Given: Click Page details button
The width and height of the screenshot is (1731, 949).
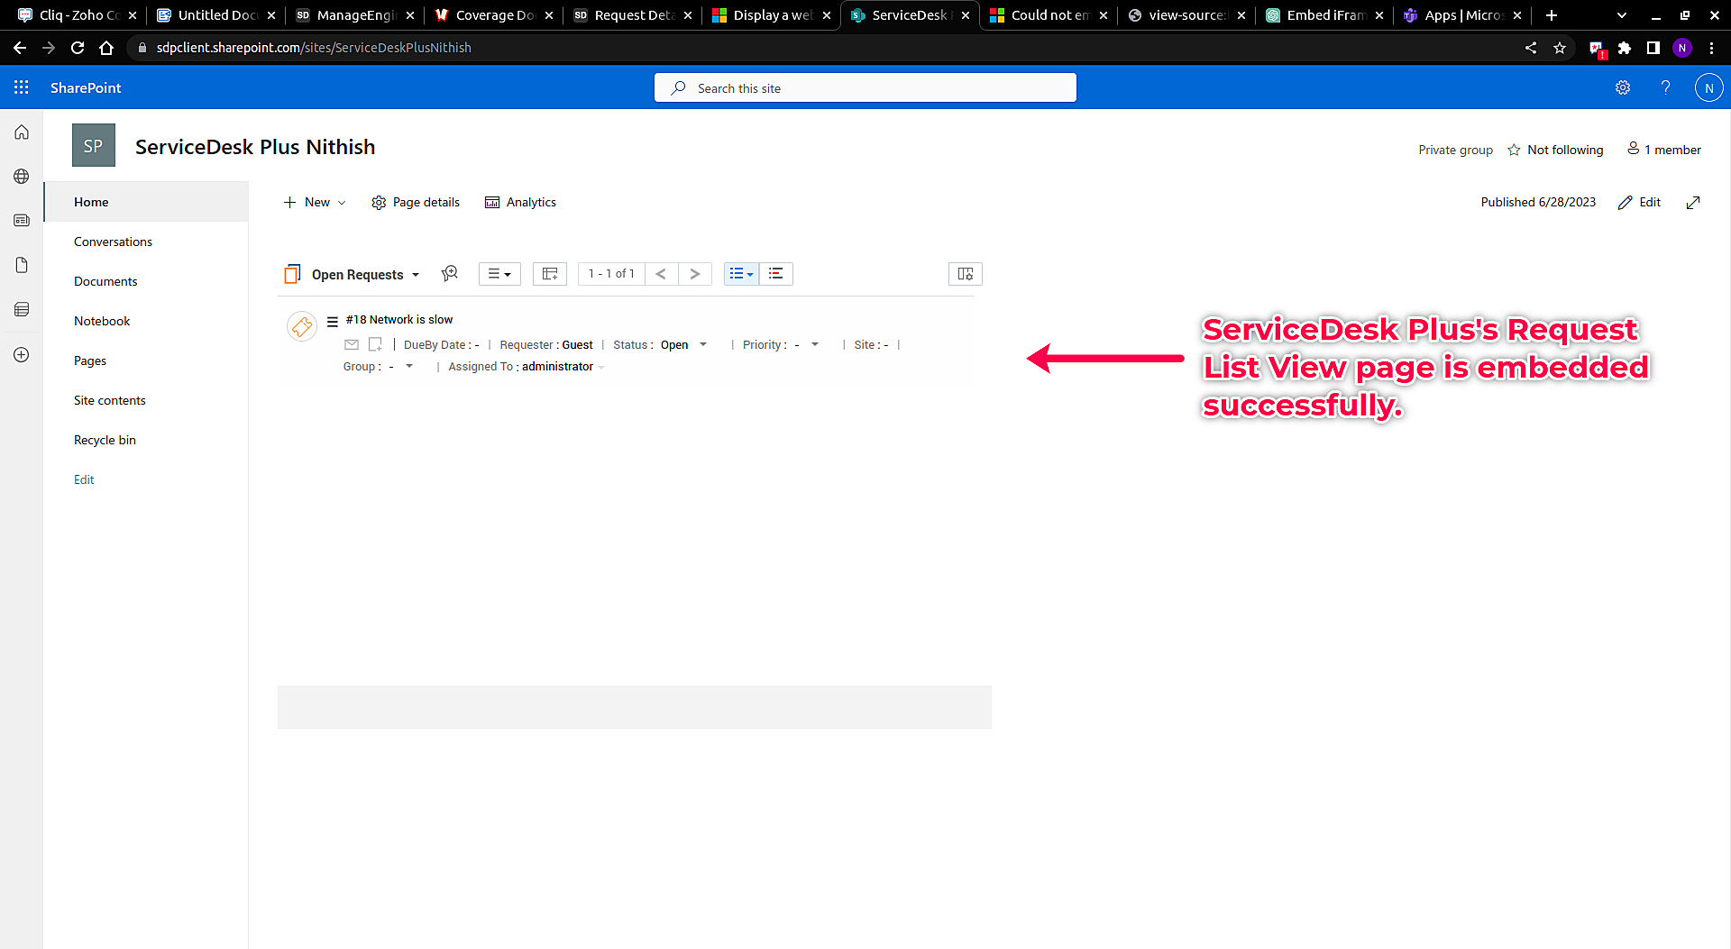Looking at the screenshot, I should click(x=416, y=203).
